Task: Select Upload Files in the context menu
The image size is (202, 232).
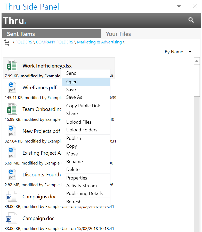Action: [86, 122]
